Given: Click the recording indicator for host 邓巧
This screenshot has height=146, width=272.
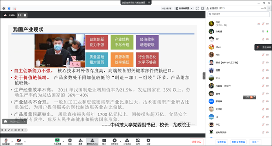Looking at the screenshot, I should [x=259, y=24].
